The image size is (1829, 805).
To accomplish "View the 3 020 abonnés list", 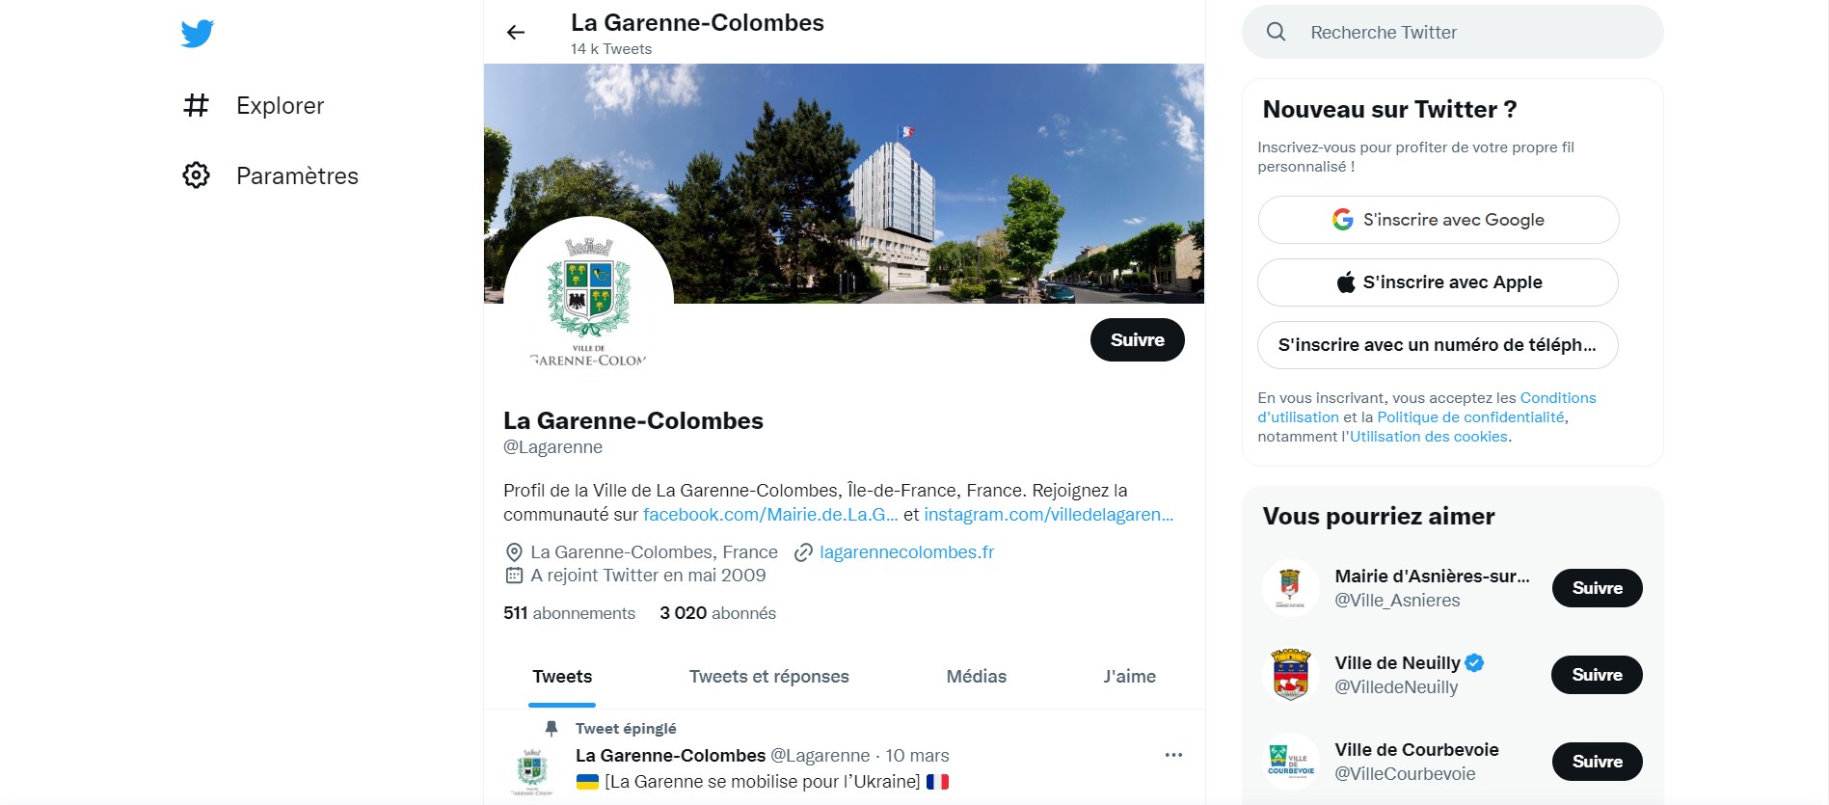I will pos(717,613).
